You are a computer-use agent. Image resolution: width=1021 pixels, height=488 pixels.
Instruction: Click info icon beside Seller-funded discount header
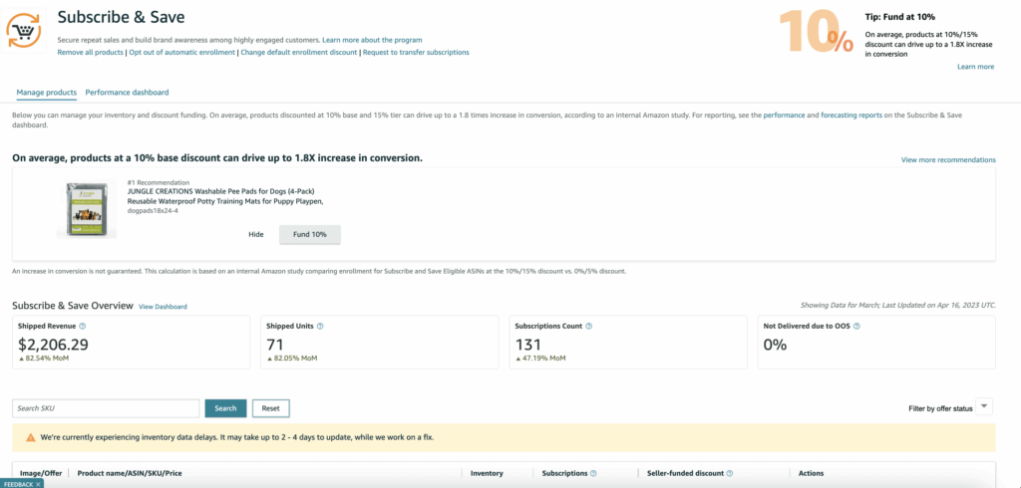[729, 474]
